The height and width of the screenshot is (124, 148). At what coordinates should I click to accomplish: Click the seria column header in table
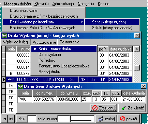pyautogui.click(x=11, y=49)
